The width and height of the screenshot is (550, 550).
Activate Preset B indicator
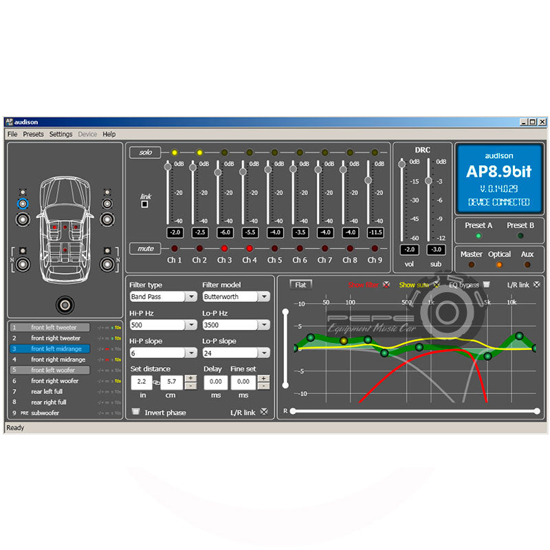click(x=520, y=236)
